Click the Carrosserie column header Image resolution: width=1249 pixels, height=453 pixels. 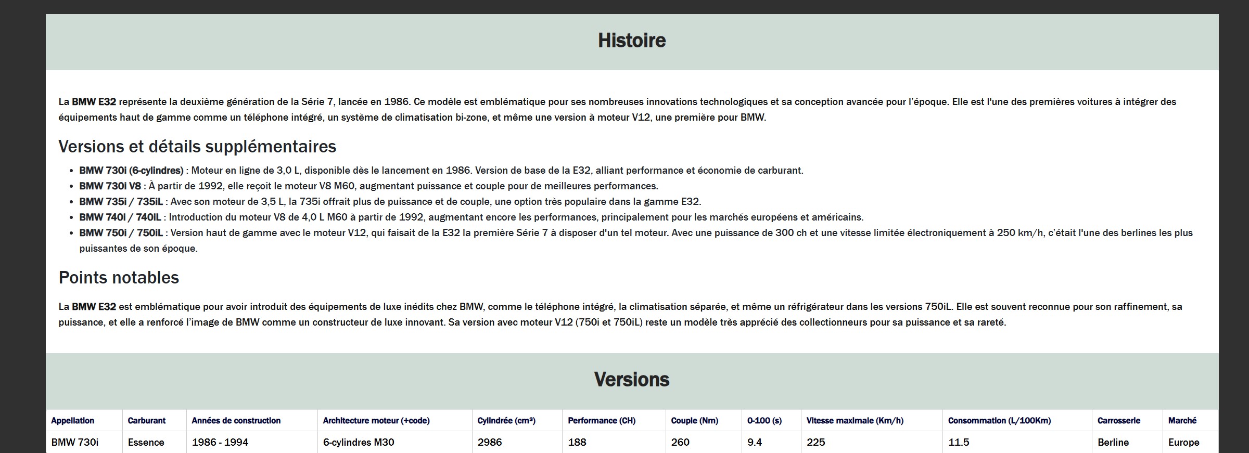[1118, 421]
